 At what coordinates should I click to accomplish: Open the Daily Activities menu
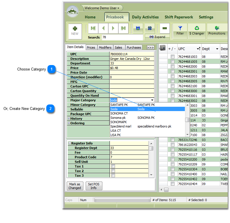point(145,17)
